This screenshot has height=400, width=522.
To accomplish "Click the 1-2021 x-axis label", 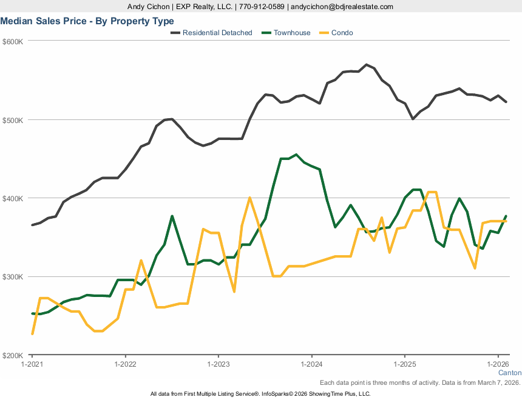I will (32, 364).
